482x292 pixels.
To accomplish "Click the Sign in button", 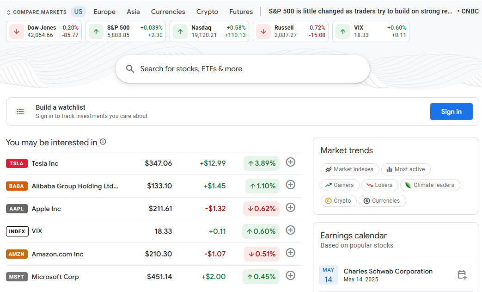I will tap(451, 112).
